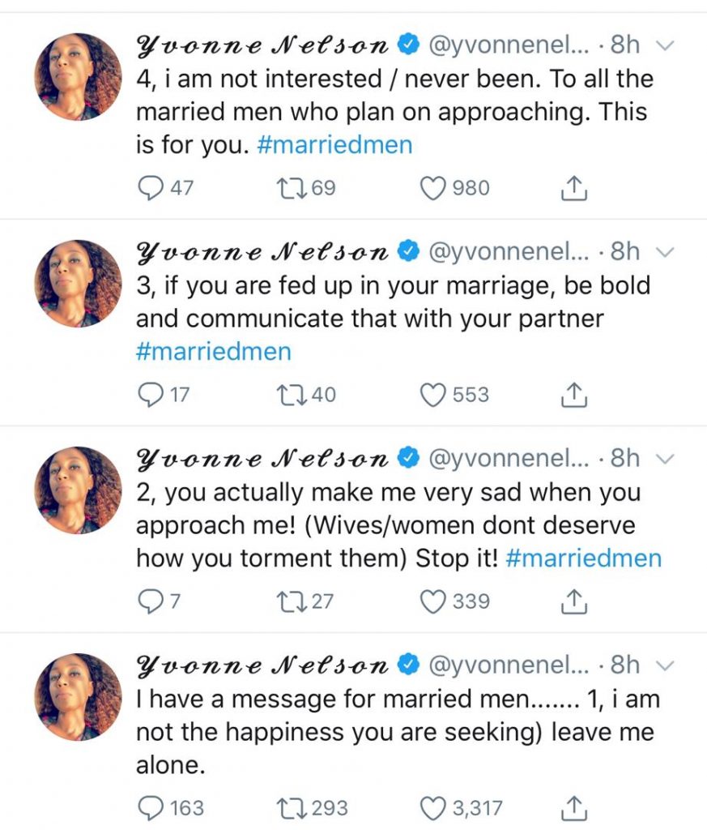Share the 'not interested / never been' tweet
Screen dimensions: 707x830
(x=573, y=188)
